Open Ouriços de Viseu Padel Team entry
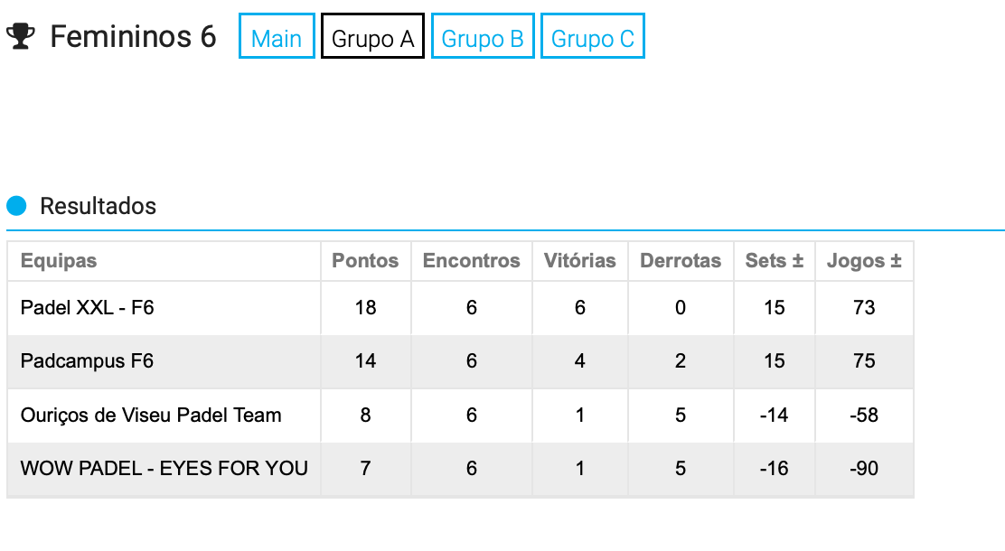Viewport: 1005px width, 551px height. pos(151,416)
